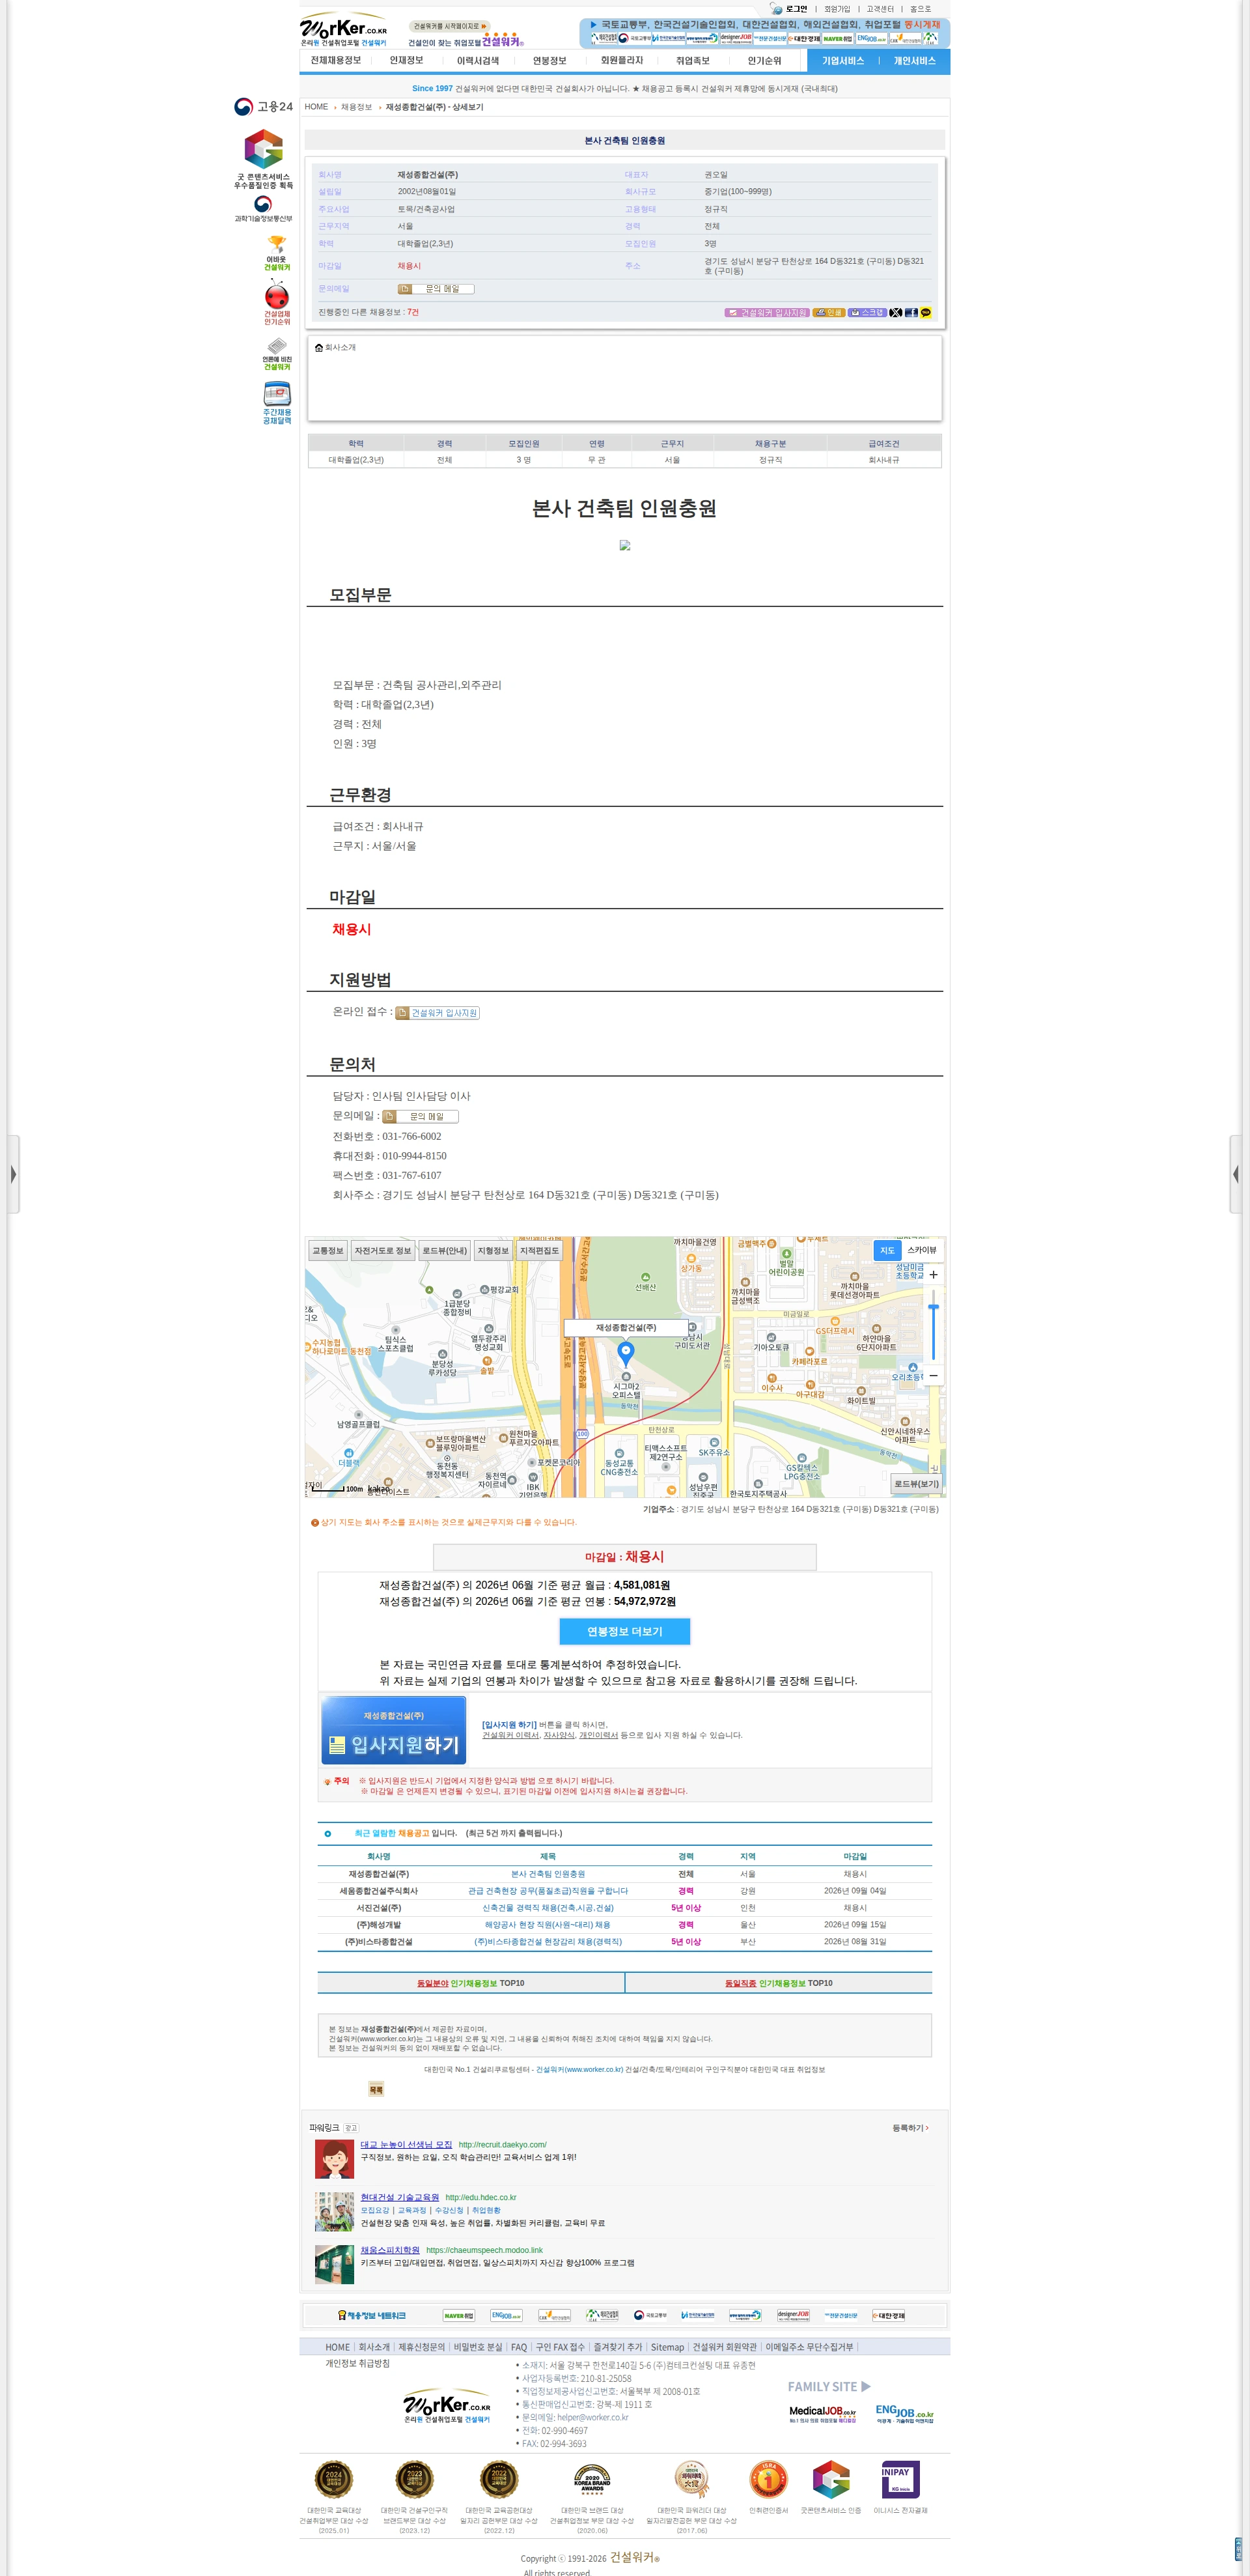Open the 대교 눈높이 선생님 모집 ad thumbnail
The image size is (1250, 2576).
click(335, 2160)
